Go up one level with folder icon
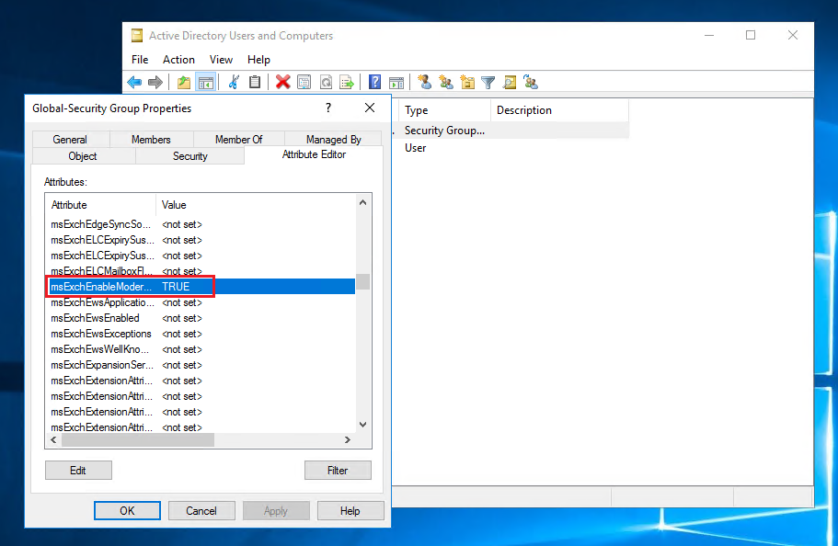The width and height of the screenshot is (838, 546). [x=184, y=83]
